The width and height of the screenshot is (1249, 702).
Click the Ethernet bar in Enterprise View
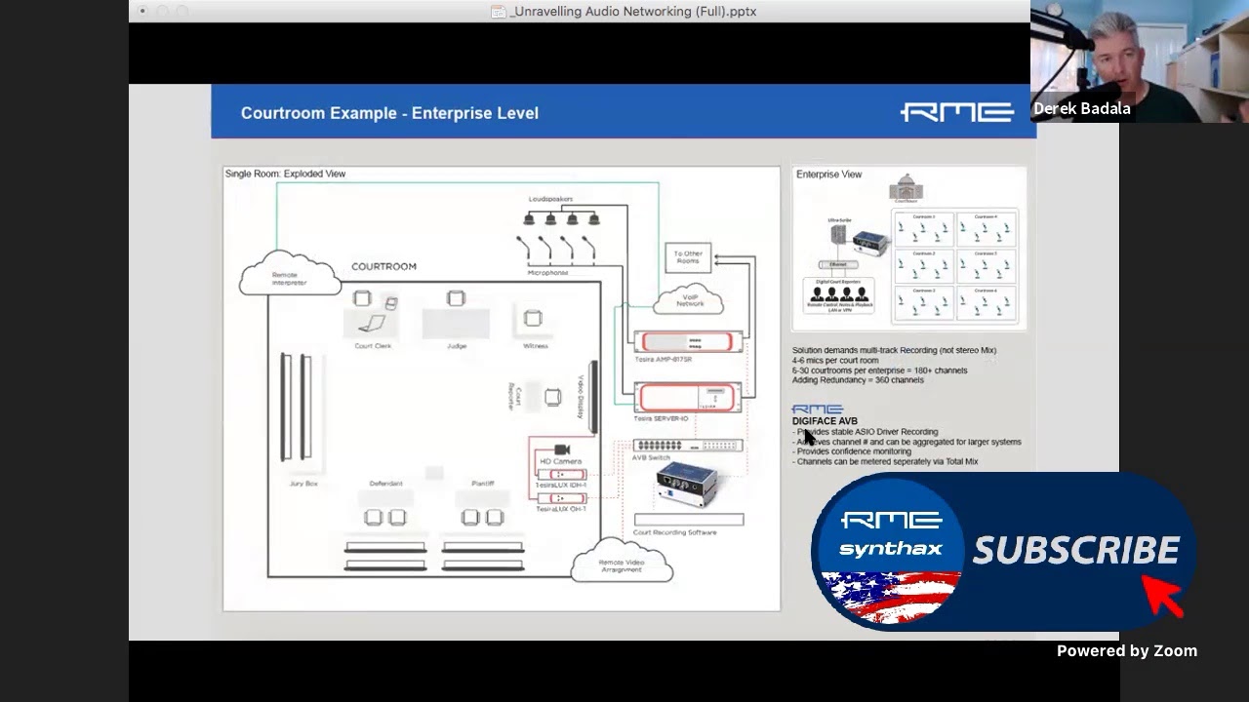point(838,264)
